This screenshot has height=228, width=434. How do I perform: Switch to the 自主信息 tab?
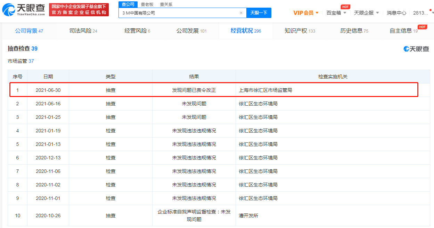403,31
